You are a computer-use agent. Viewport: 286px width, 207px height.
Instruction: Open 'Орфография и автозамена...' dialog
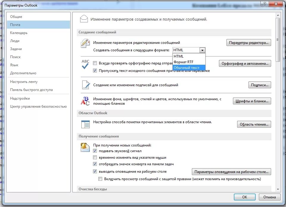click(x=245, y=64)
